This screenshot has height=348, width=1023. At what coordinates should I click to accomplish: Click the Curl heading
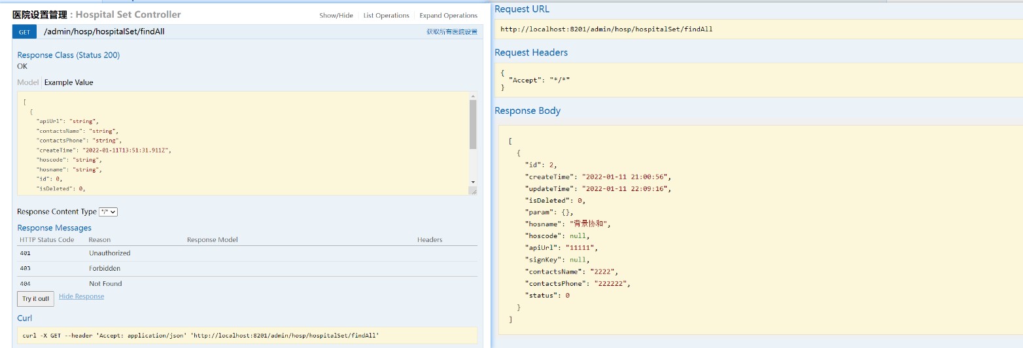pos(24,318)
